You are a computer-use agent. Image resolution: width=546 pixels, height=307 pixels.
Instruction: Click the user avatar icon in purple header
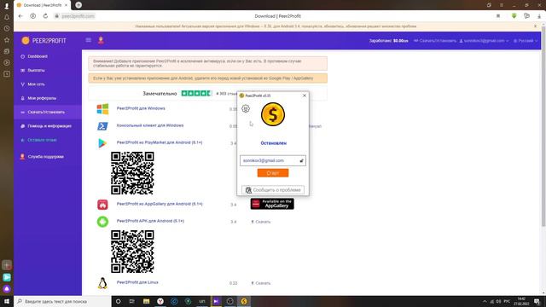(x=101, y=40)
